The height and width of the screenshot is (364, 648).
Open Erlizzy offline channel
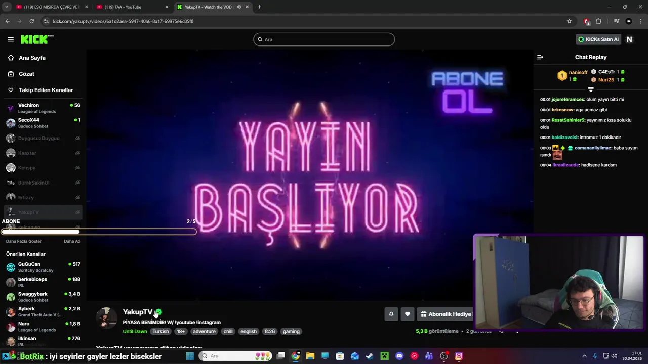click(x=43, y=197)
